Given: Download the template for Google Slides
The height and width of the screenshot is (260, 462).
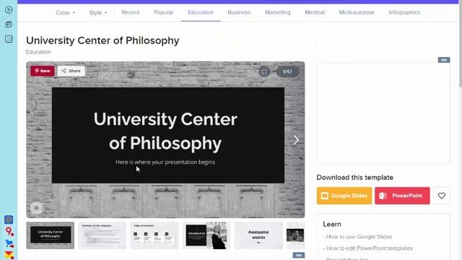Looking at the screenshot, I should [x=344, y=196].
